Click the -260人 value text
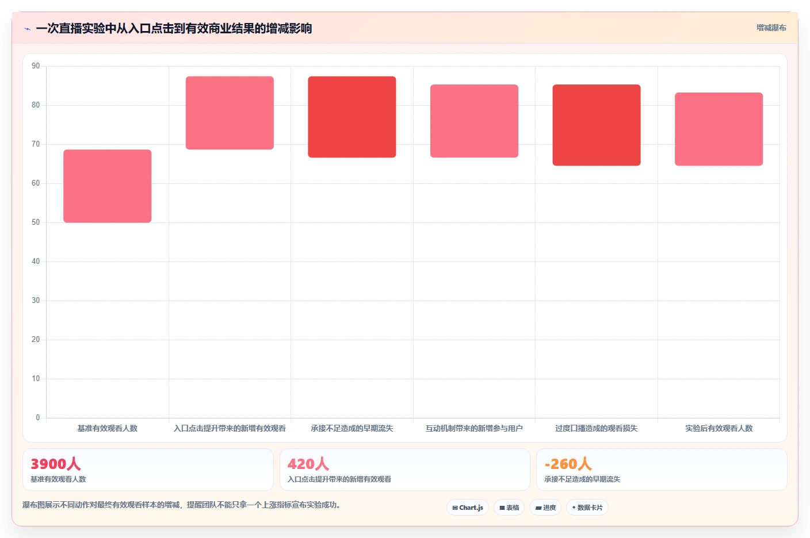The width and height of the screenshot is (810, 538). pyautogui.click(x=568, y=464)
